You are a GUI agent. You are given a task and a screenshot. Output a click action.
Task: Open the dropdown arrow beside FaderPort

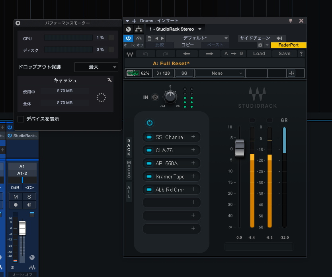[x=267, y=45]
